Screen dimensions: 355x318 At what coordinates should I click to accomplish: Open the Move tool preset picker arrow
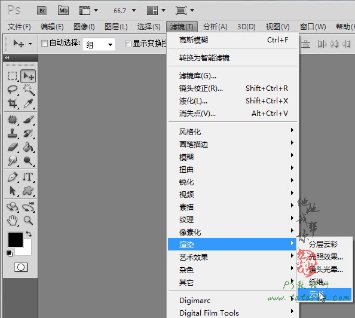point(30,44)
